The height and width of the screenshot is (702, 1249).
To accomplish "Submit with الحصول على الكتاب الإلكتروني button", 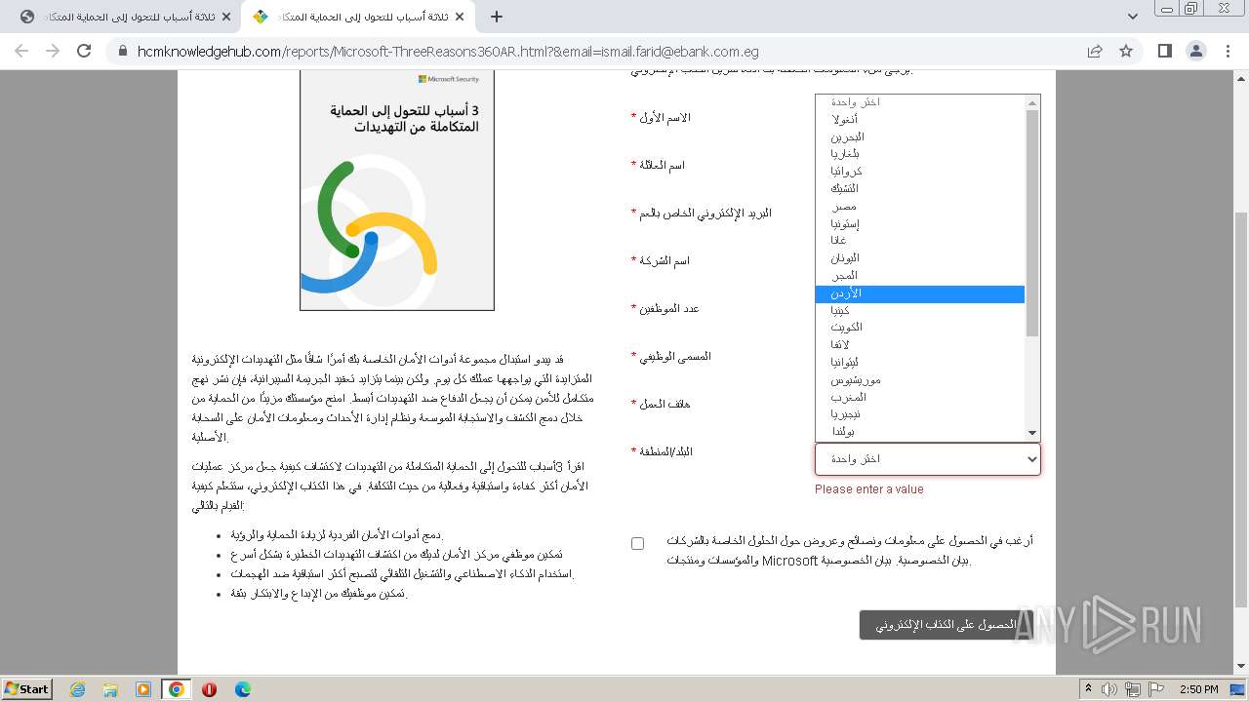I will [x=946, y=625].
